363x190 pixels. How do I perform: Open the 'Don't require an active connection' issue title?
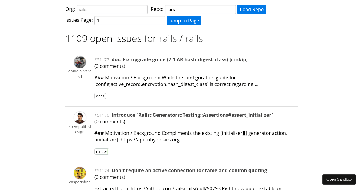(189, 170)
